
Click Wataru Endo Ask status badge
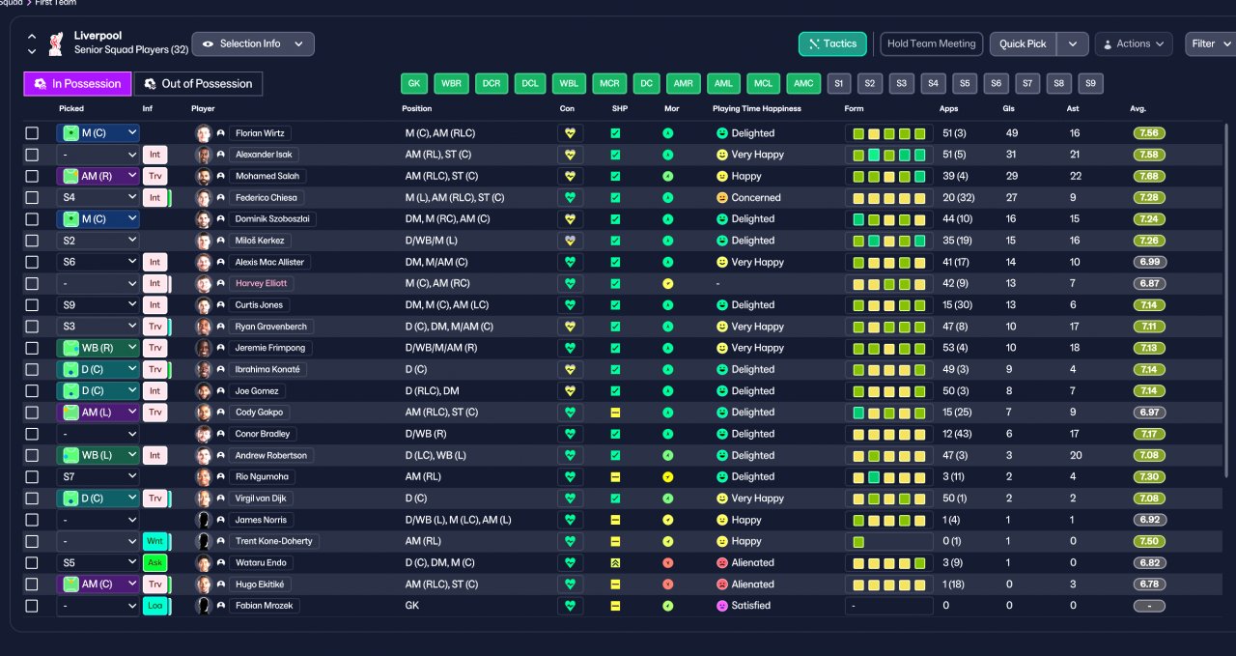click(x=154, y=562)
